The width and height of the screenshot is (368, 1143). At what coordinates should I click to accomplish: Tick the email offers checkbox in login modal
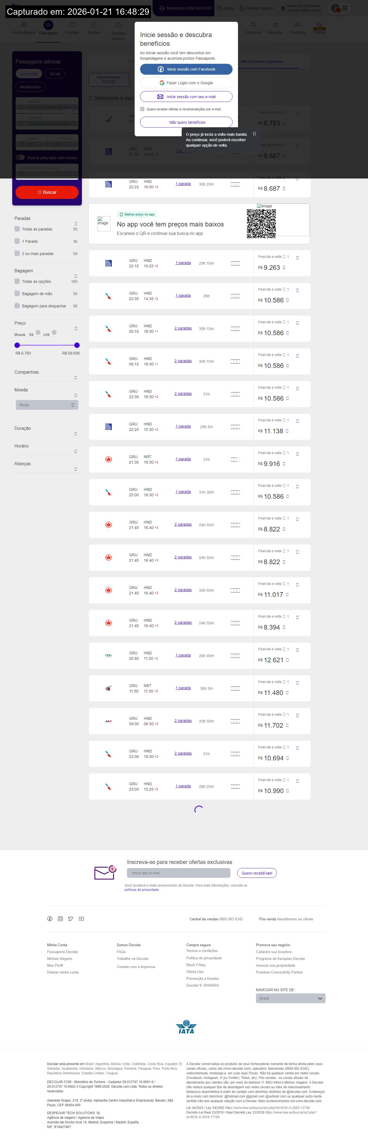[142, 109]
